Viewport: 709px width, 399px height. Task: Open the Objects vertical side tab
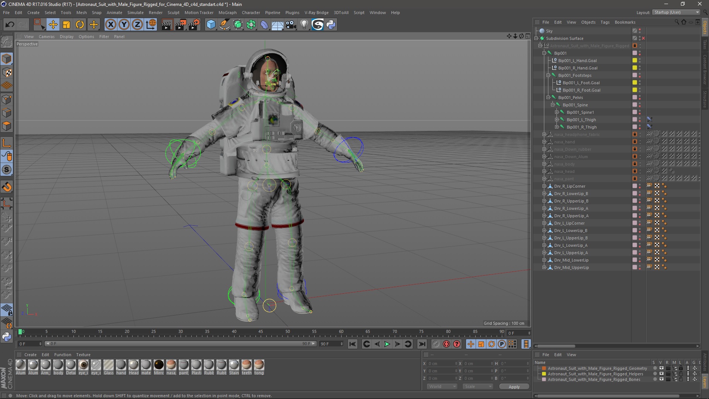(705, 27)
